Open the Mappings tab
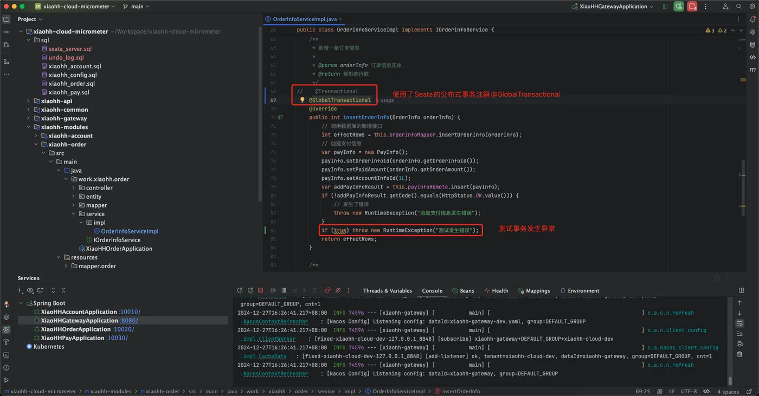This screenshot has width=759, height=396. tap(534, 291)
